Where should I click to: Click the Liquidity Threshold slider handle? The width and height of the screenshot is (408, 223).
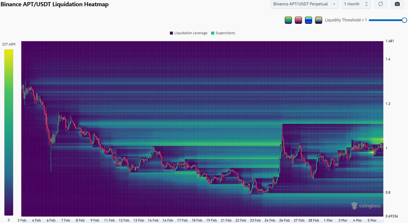pos(405,20)
